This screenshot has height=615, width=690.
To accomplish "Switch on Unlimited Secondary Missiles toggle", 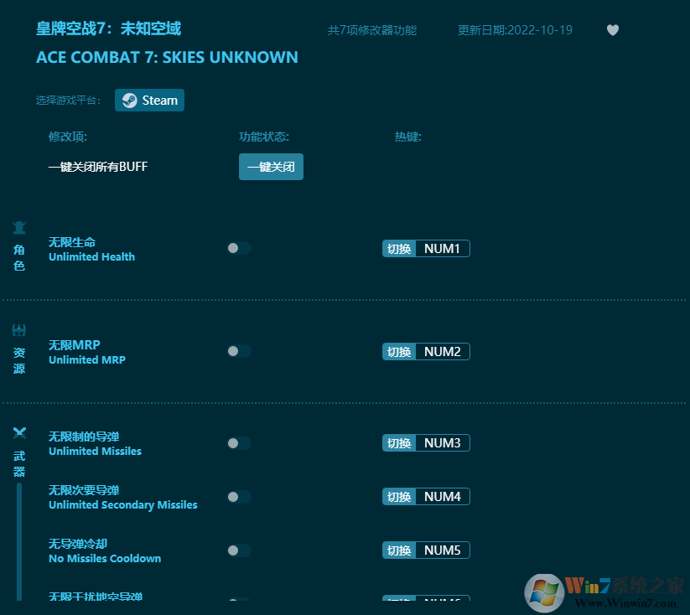I will pos(239,497).
